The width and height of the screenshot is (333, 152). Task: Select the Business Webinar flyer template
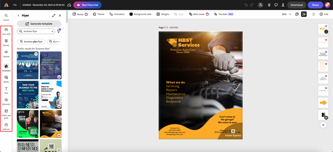point(28,65)
